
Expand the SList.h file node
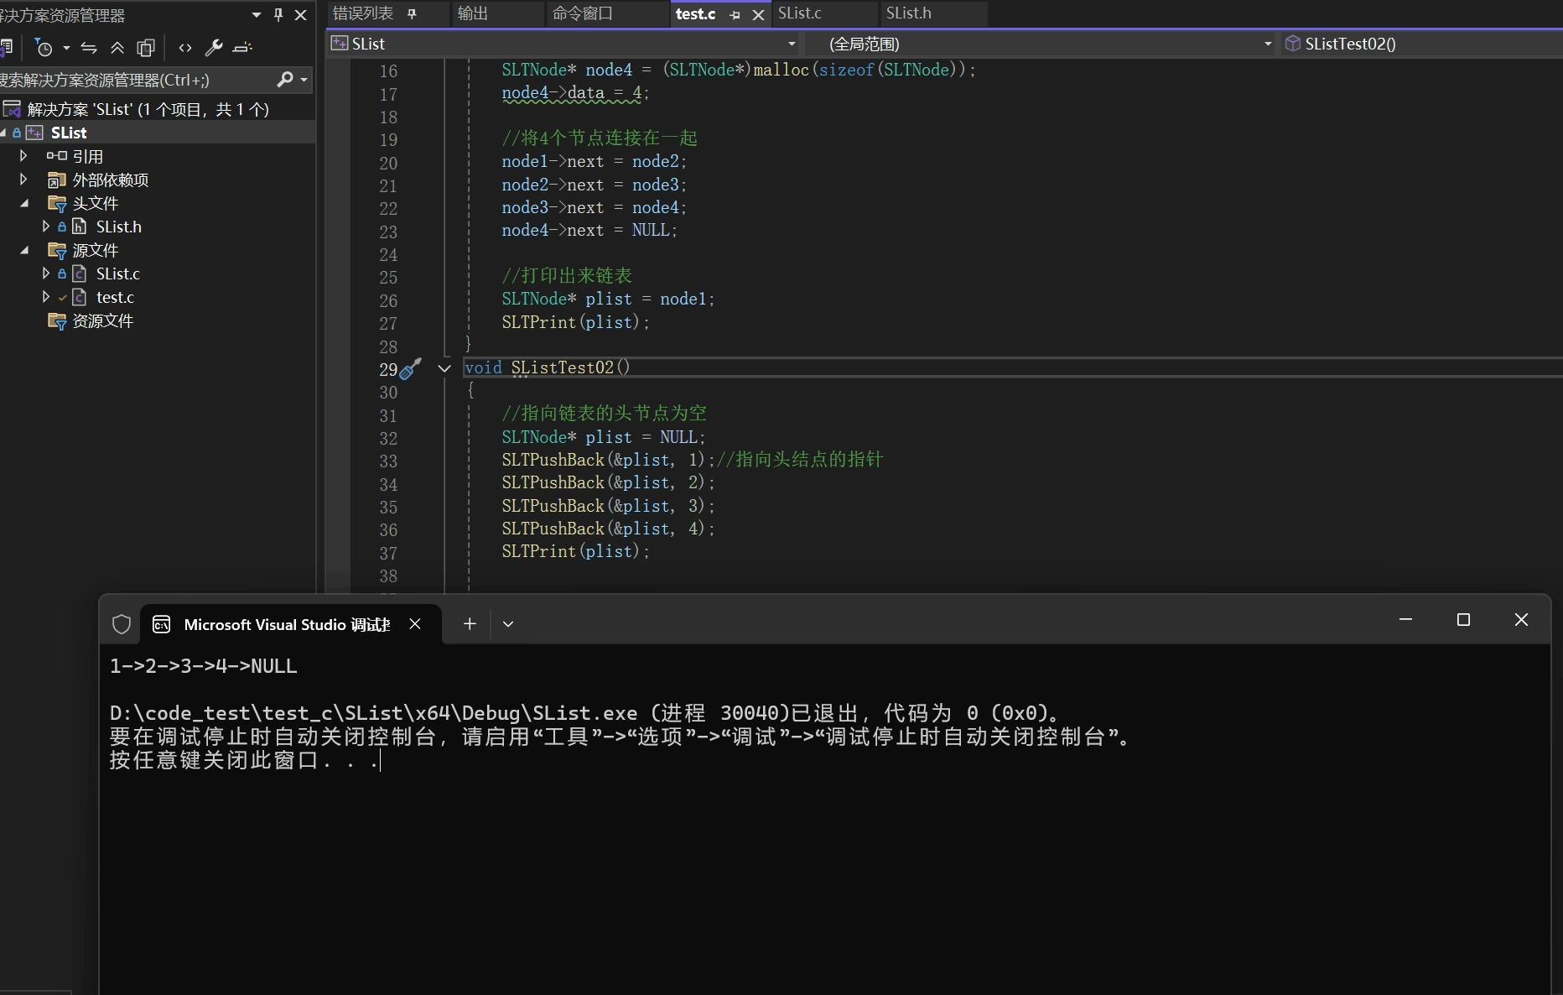tap(46, 227)
